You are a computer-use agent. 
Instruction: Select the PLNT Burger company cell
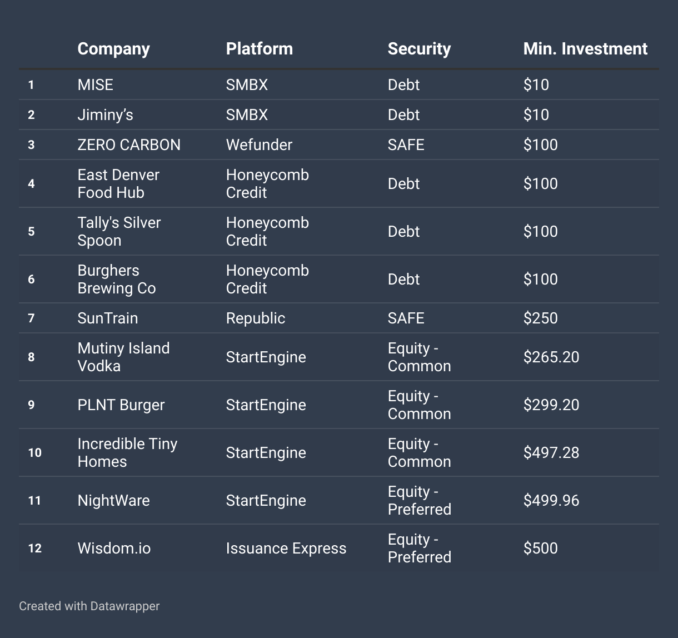point(121,405)
